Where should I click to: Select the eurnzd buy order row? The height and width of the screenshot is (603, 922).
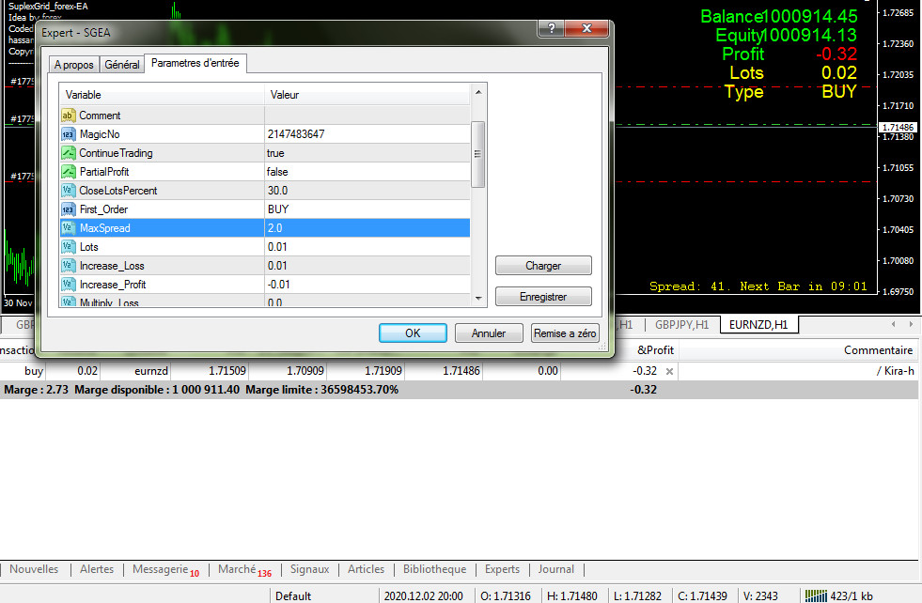459,371
